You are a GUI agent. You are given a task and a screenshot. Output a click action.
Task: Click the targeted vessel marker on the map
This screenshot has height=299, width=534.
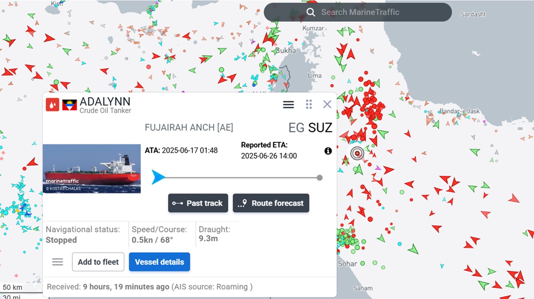(x=357, y=153)
